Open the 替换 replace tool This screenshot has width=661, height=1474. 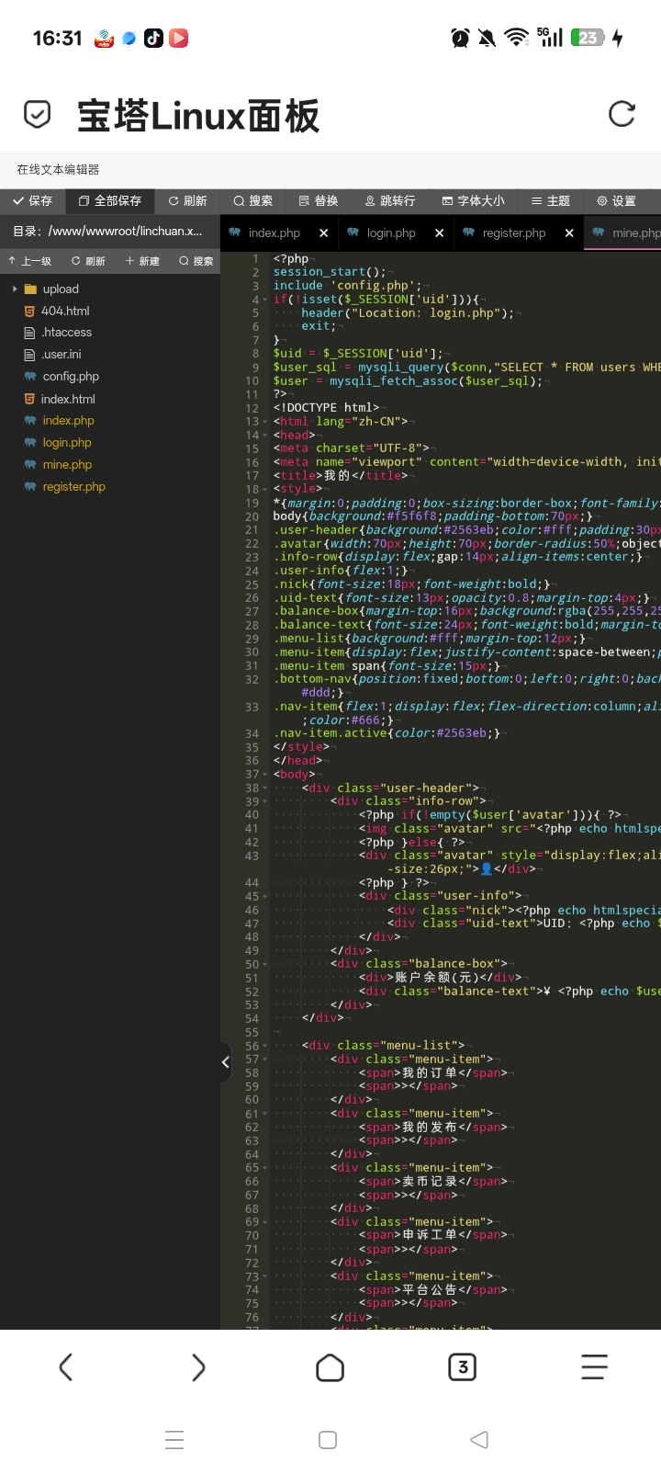tap(319, 200)
